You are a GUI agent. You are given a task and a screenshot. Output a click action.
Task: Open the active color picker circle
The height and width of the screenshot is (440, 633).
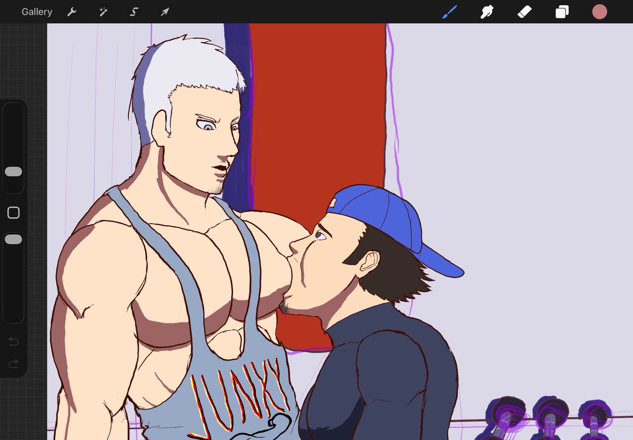(x=599, y=12)
